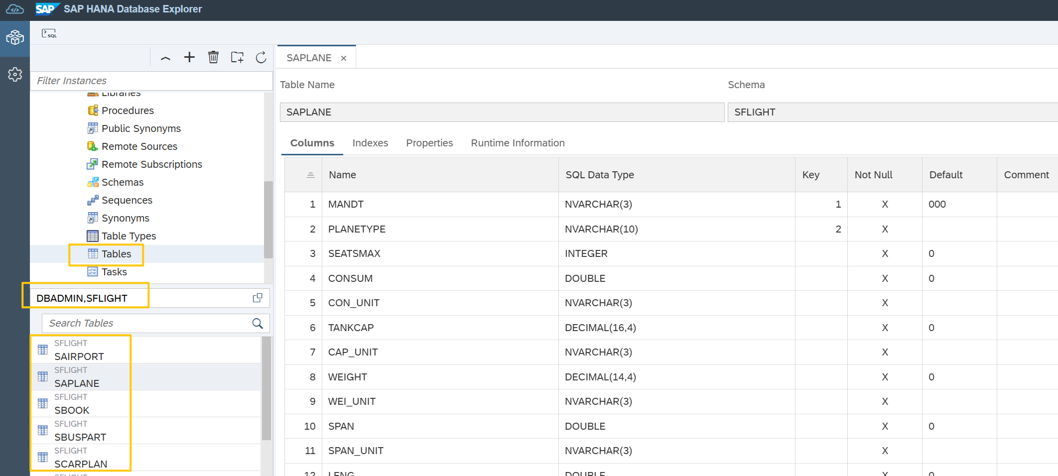Click the Comment column header
Viewport: 1058px width, 476px height.
click(1027, 175)
